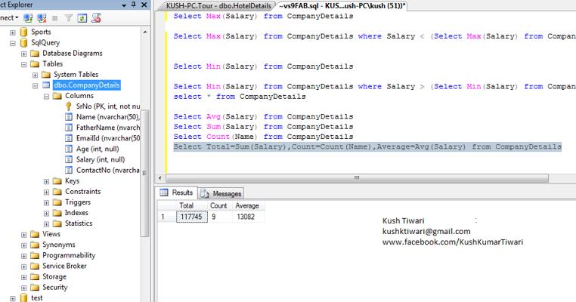Switch to the ~vs9FAB.sql query tab

tap(342, 6)
